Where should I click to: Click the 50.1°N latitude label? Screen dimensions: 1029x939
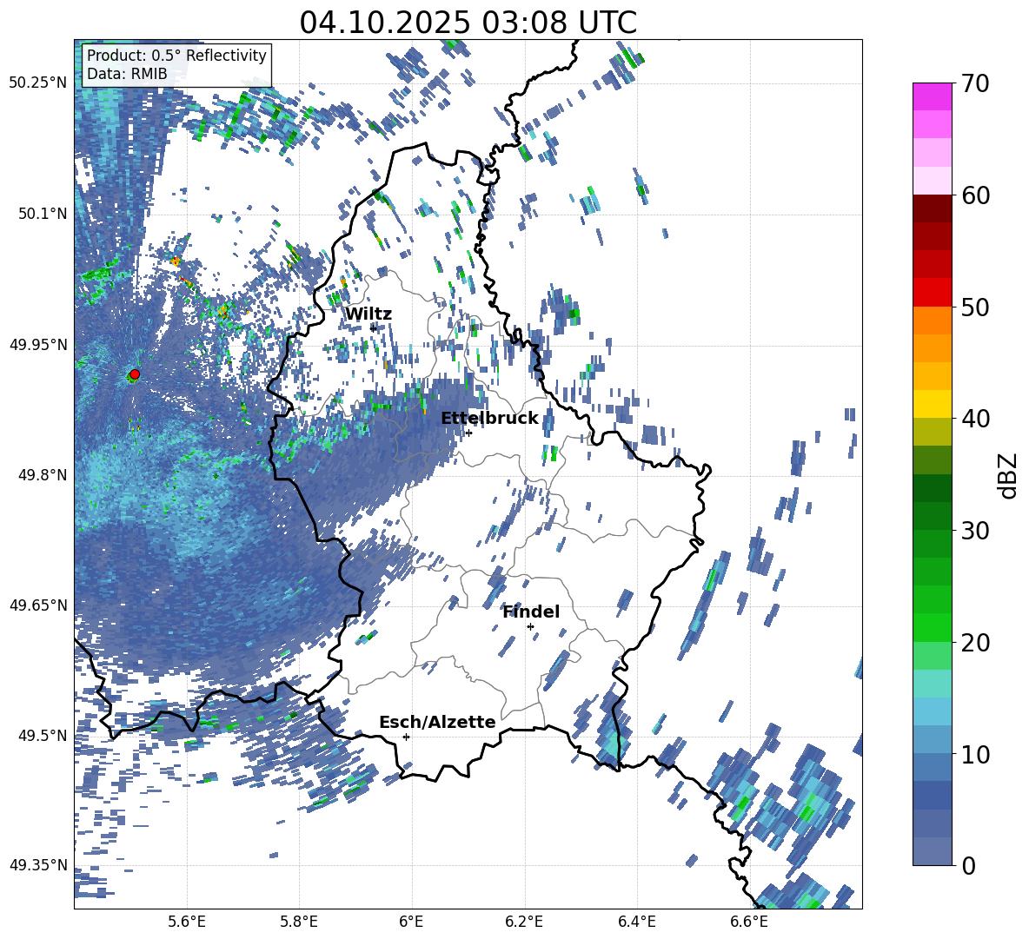43,214
